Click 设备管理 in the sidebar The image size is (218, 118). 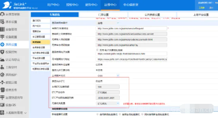[x=11, y=29]
